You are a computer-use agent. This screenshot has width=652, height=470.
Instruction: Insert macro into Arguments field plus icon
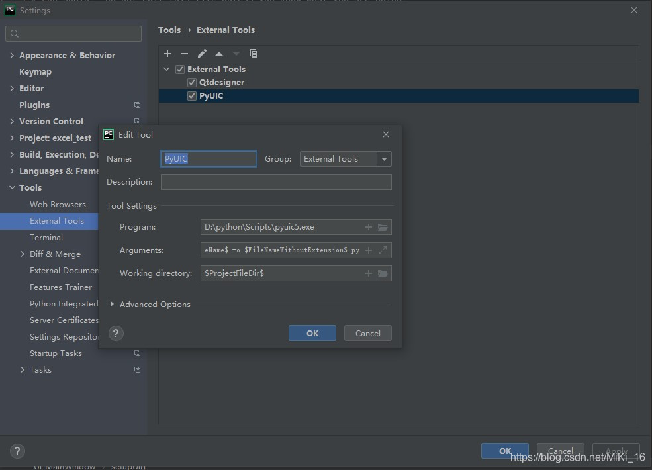pyautogui.click(x=369, y=250)
